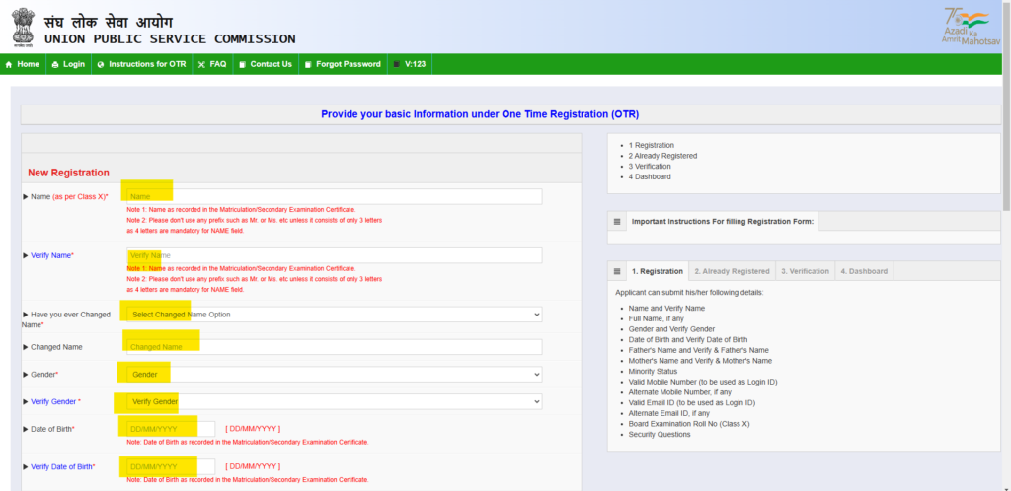Viewport: 1011px width, 491px height.
Task: Click the 'Minority Status' bullet text
Action: [654, 372]
